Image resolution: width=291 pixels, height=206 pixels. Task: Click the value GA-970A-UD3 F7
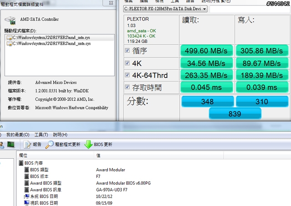point(112,190)
